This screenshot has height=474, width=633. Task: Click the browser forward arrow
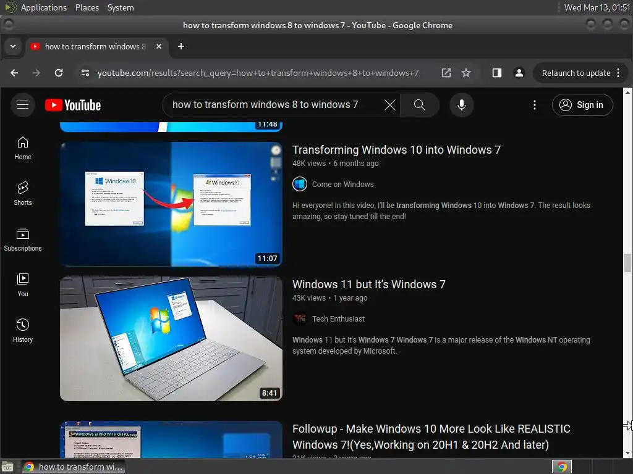point(36,73)
